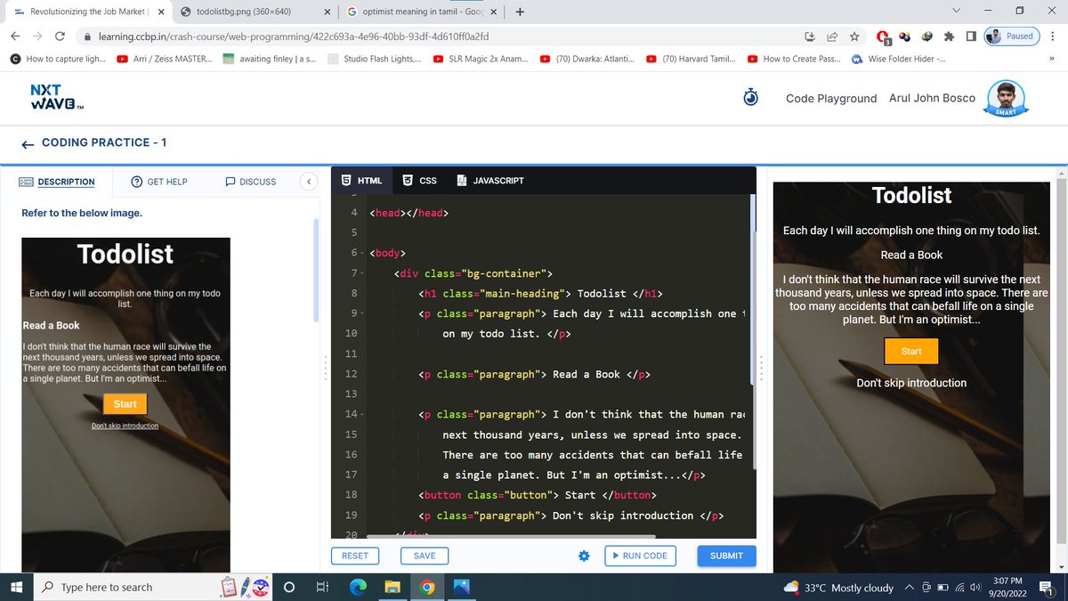
Task: Go back using Coding Practice arrow
Action: (x=28, y=143)
